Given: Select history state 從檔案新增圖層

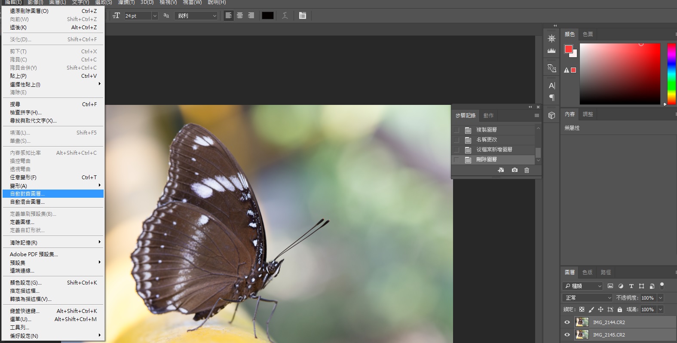Looking at the screenshot, I should tap(493, 150).
